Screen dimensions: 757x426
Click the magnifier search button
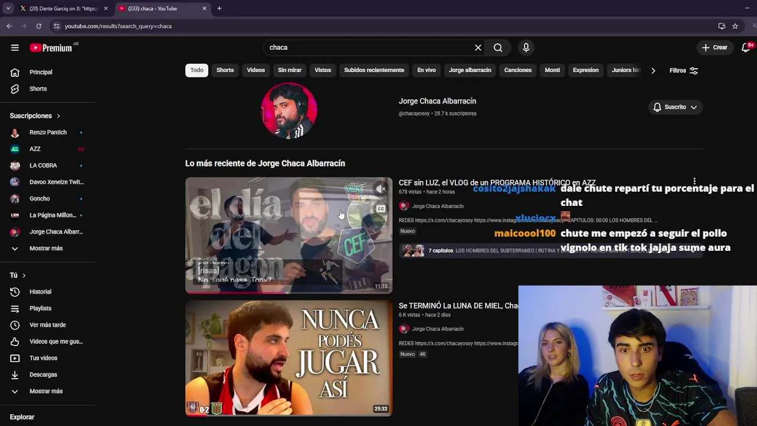tap(498, 47)
